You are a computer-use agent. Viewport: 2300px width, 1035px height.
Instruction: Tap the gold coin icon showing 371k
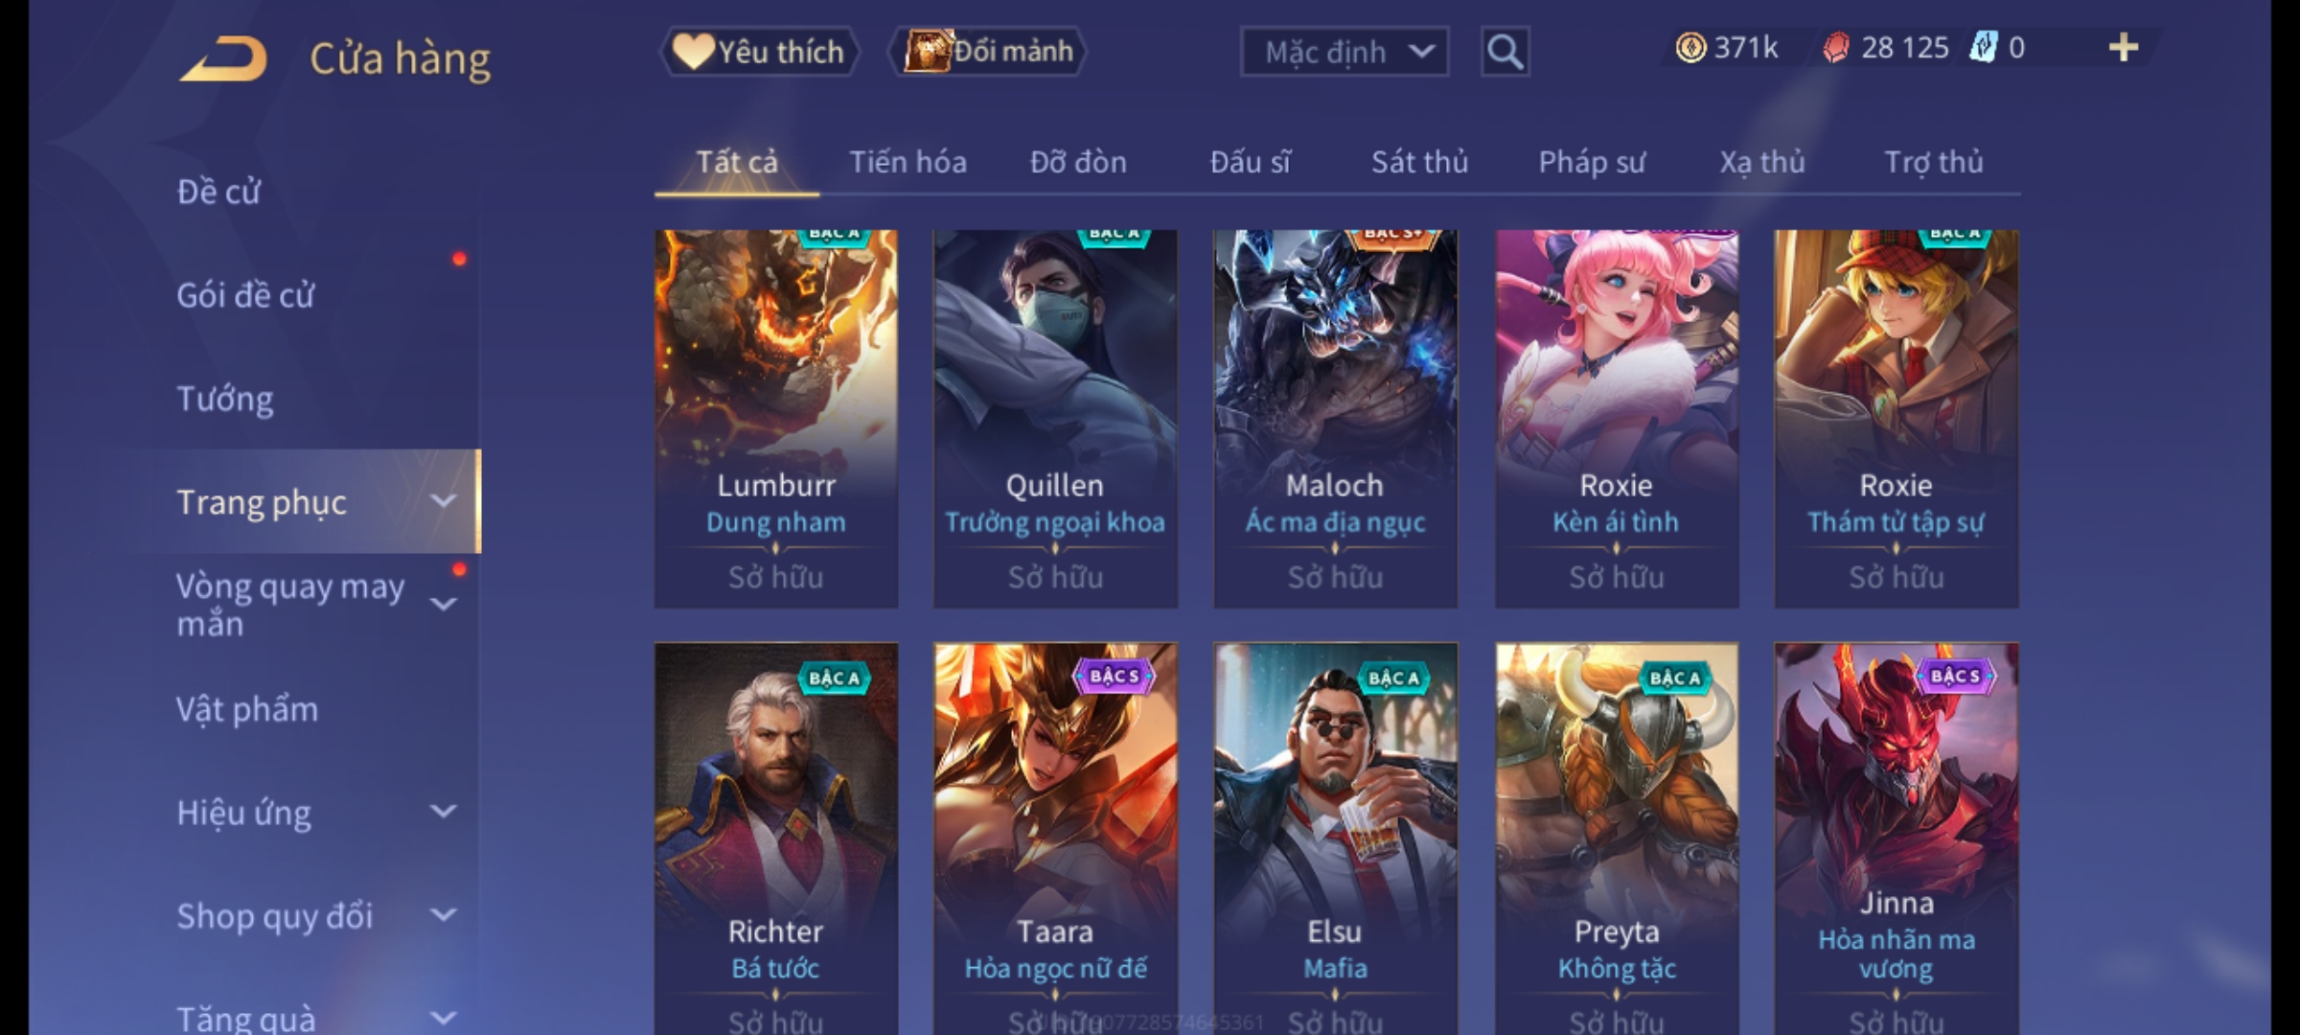coord(1690,48)
